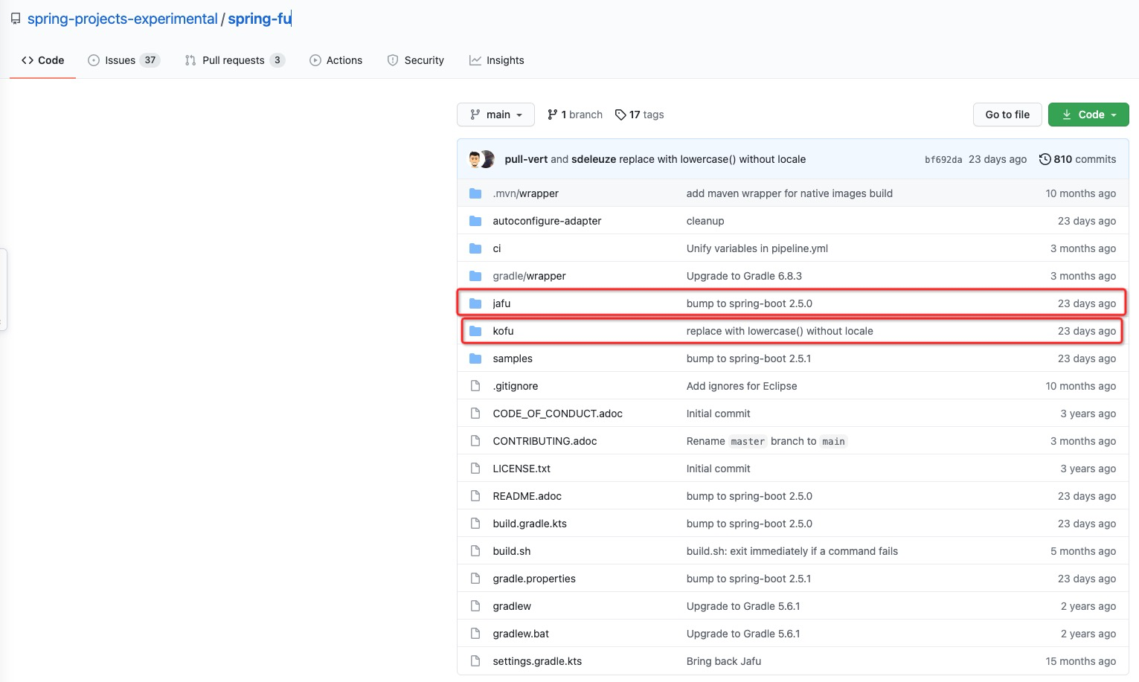Open 'Bring back Jafu' commit message

point(724,661)
